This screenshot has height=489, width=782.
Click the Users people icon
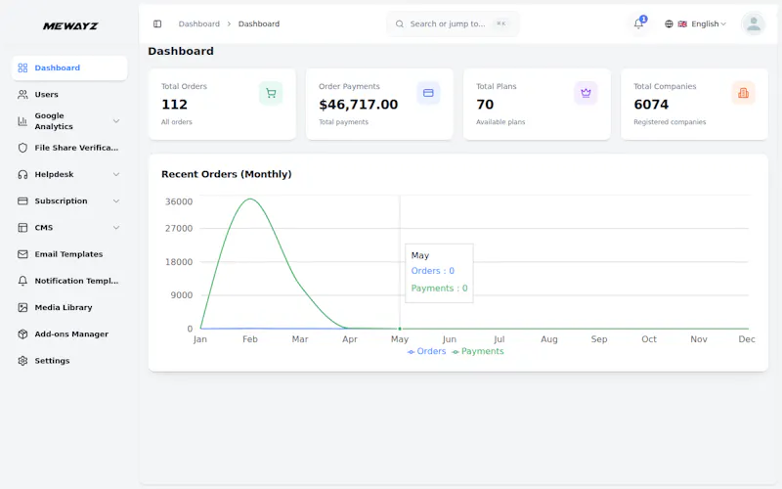pos(22,94)
